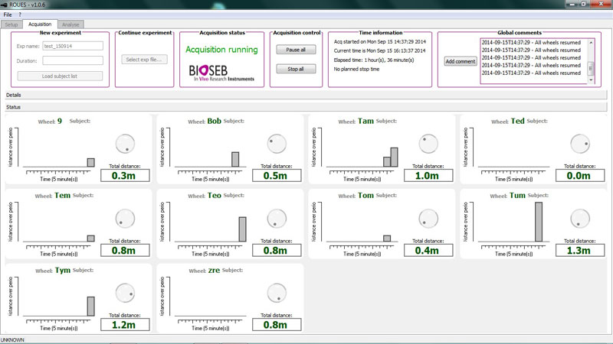Image resolution: width=613 pixels, height=344 pixels.
Task: Click wheel name zre label
Action: click(x=214, y=271)
